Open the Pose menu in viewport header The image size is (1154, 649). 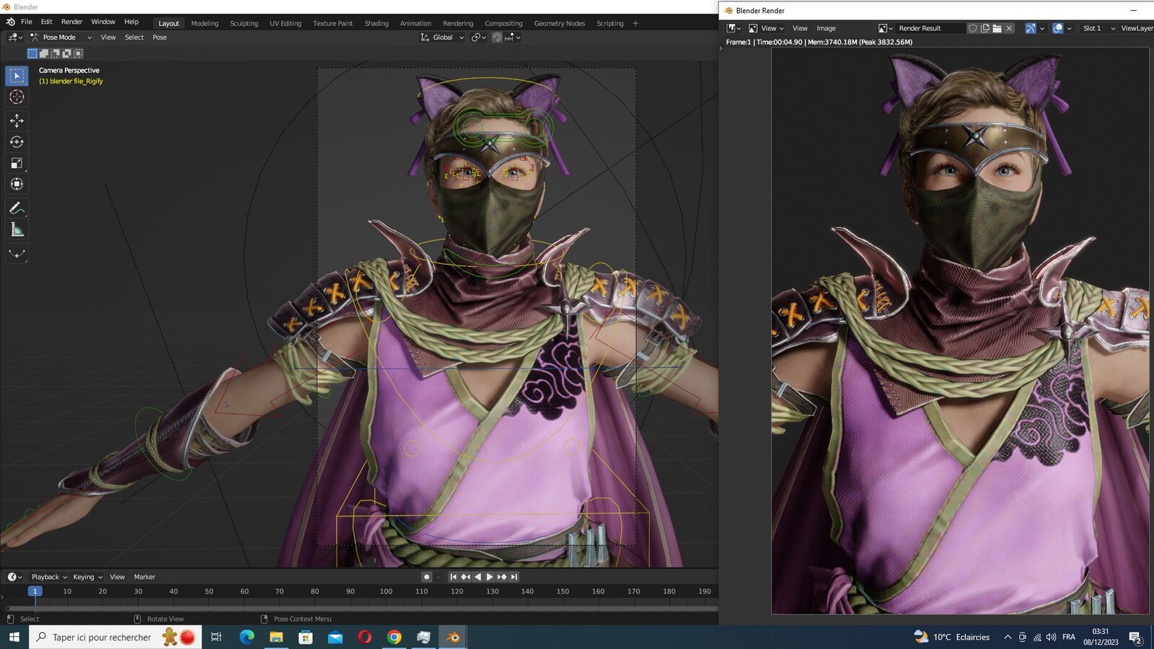tap(159, 37)
